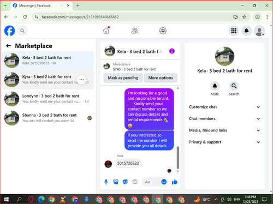
Task: Reload the page in Chrome
Action: [25, 17]
